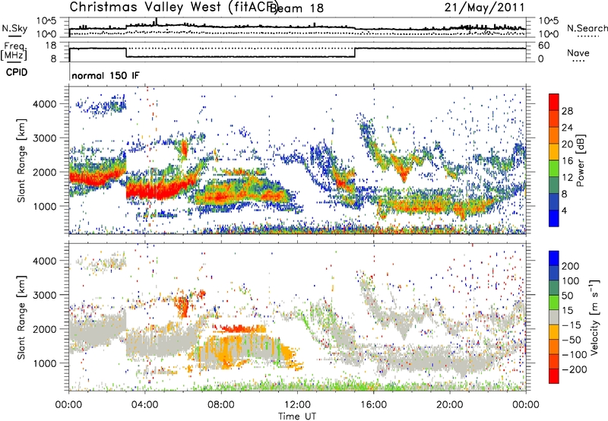608x421 pixels.
Task: Click the 'normal 150 IF' text
Action: click(106, 75)
